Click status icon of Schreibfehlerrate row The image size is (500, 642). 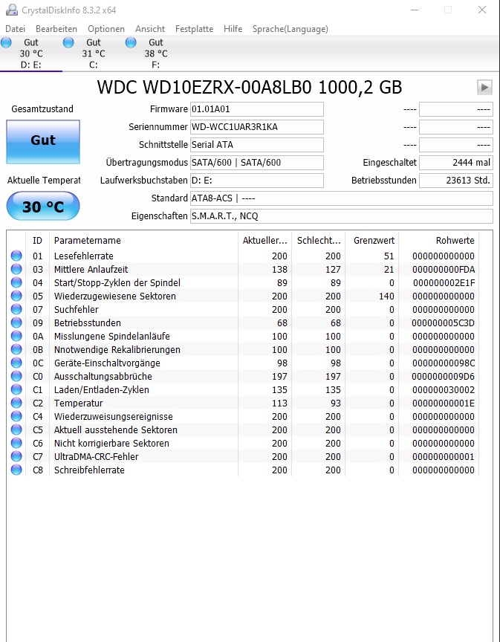[x=16, y=470]
